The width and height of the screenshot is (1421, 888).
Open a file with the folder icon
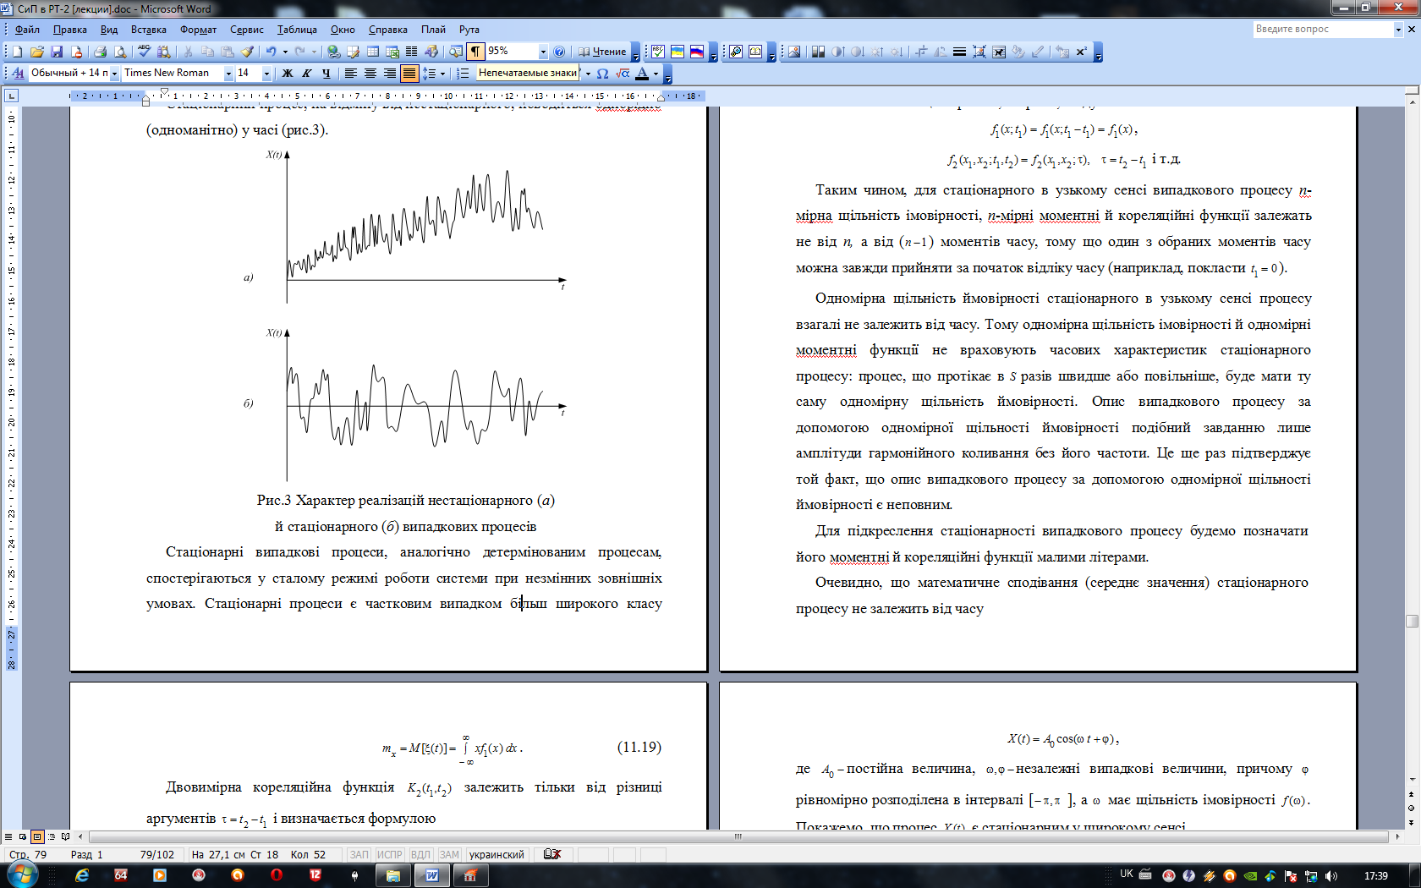coord(36,52)
